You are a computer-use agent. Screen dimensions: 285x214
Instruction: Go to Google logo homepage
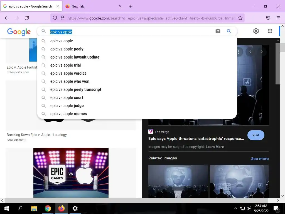coord(19,32)
